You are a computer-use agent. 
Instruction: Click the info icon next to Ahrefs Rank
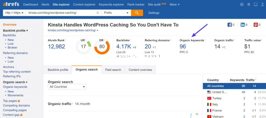tap(65, 40)
